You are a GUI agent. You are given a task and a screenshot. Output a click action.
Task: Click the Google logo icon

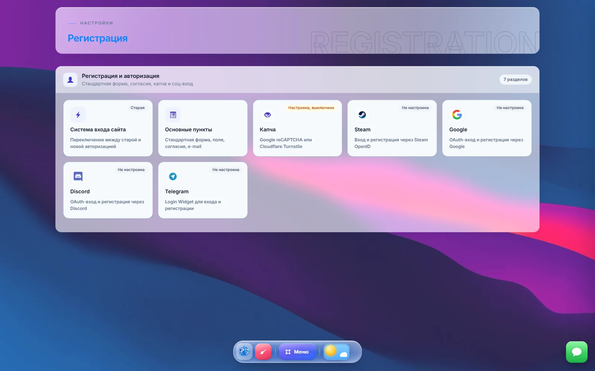point(457,115)
